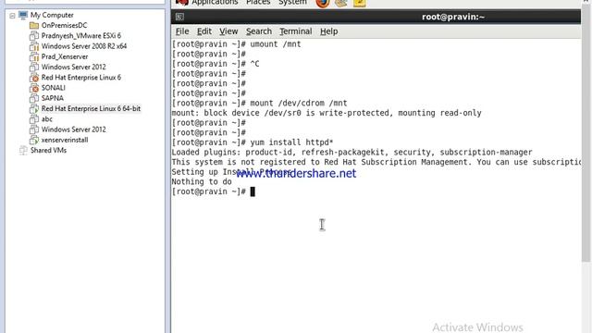Click the Windows Server 2008 R2 x64 VM icon

pos(34,46)
